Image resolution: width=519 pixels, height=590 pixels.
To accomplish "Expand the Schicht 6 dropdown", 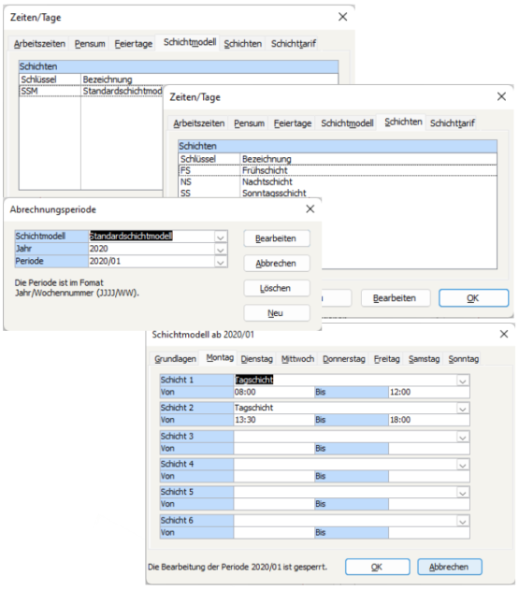I will coord(463,521).
